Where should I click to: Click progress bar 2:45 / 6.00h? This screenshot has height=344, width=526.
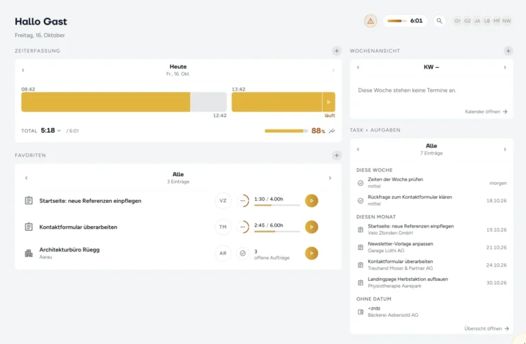click(x=277, y=231)
